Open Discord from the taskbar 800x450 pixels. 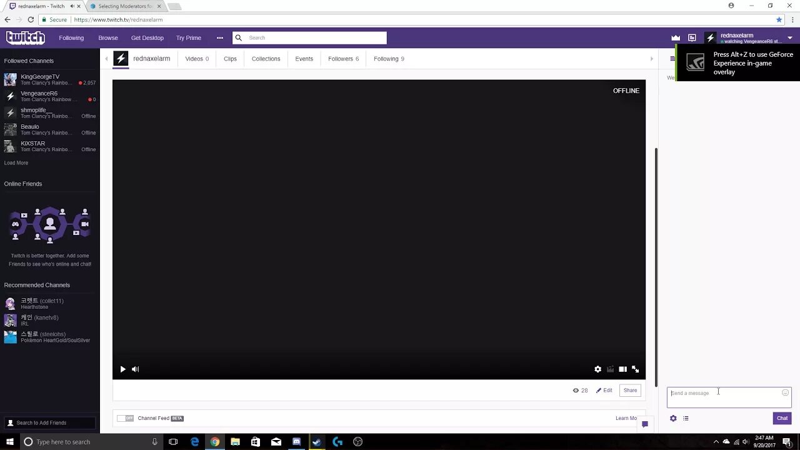296,442
